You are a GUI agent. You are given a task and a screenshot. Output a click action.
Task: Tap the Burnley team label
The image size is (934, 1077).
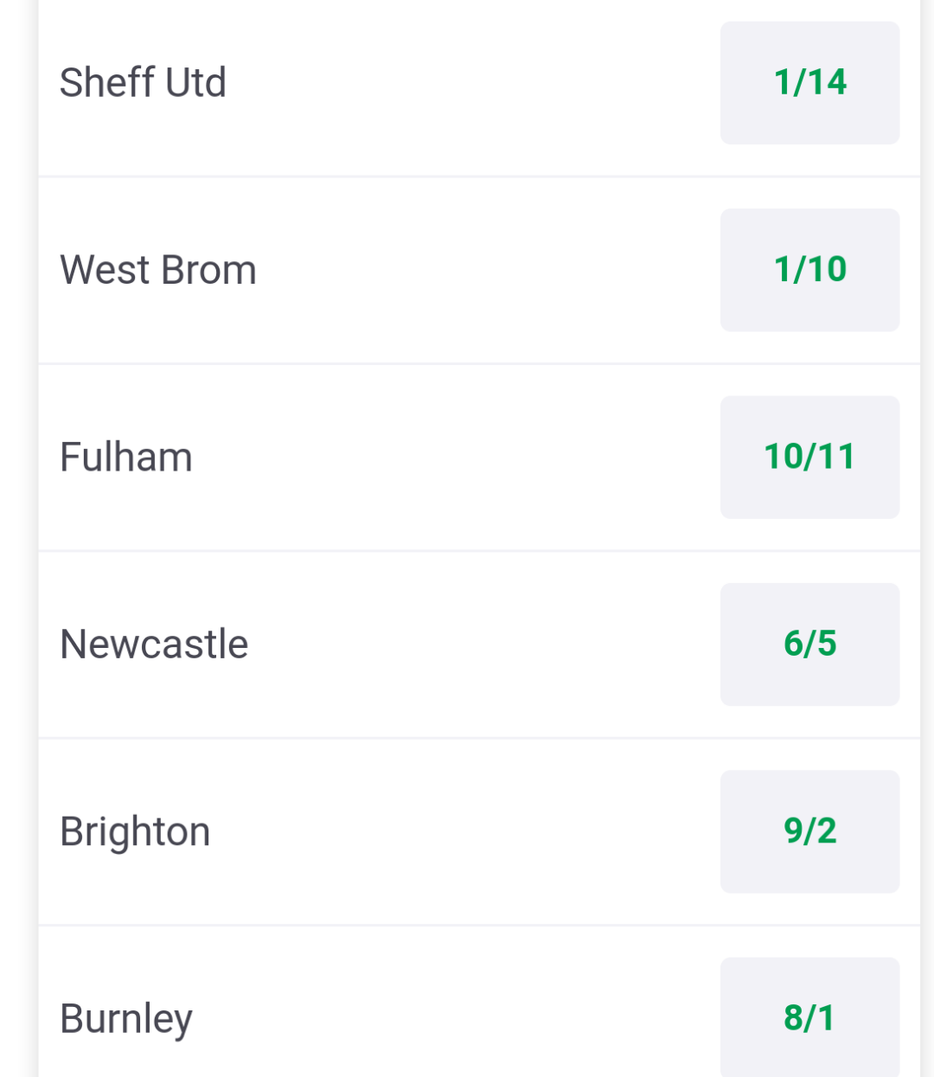pyautogui.click(x=126, y=1019)
